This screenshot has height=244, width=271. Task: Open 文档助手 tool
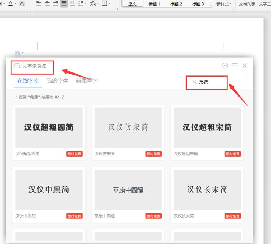(x=247, y=4)
